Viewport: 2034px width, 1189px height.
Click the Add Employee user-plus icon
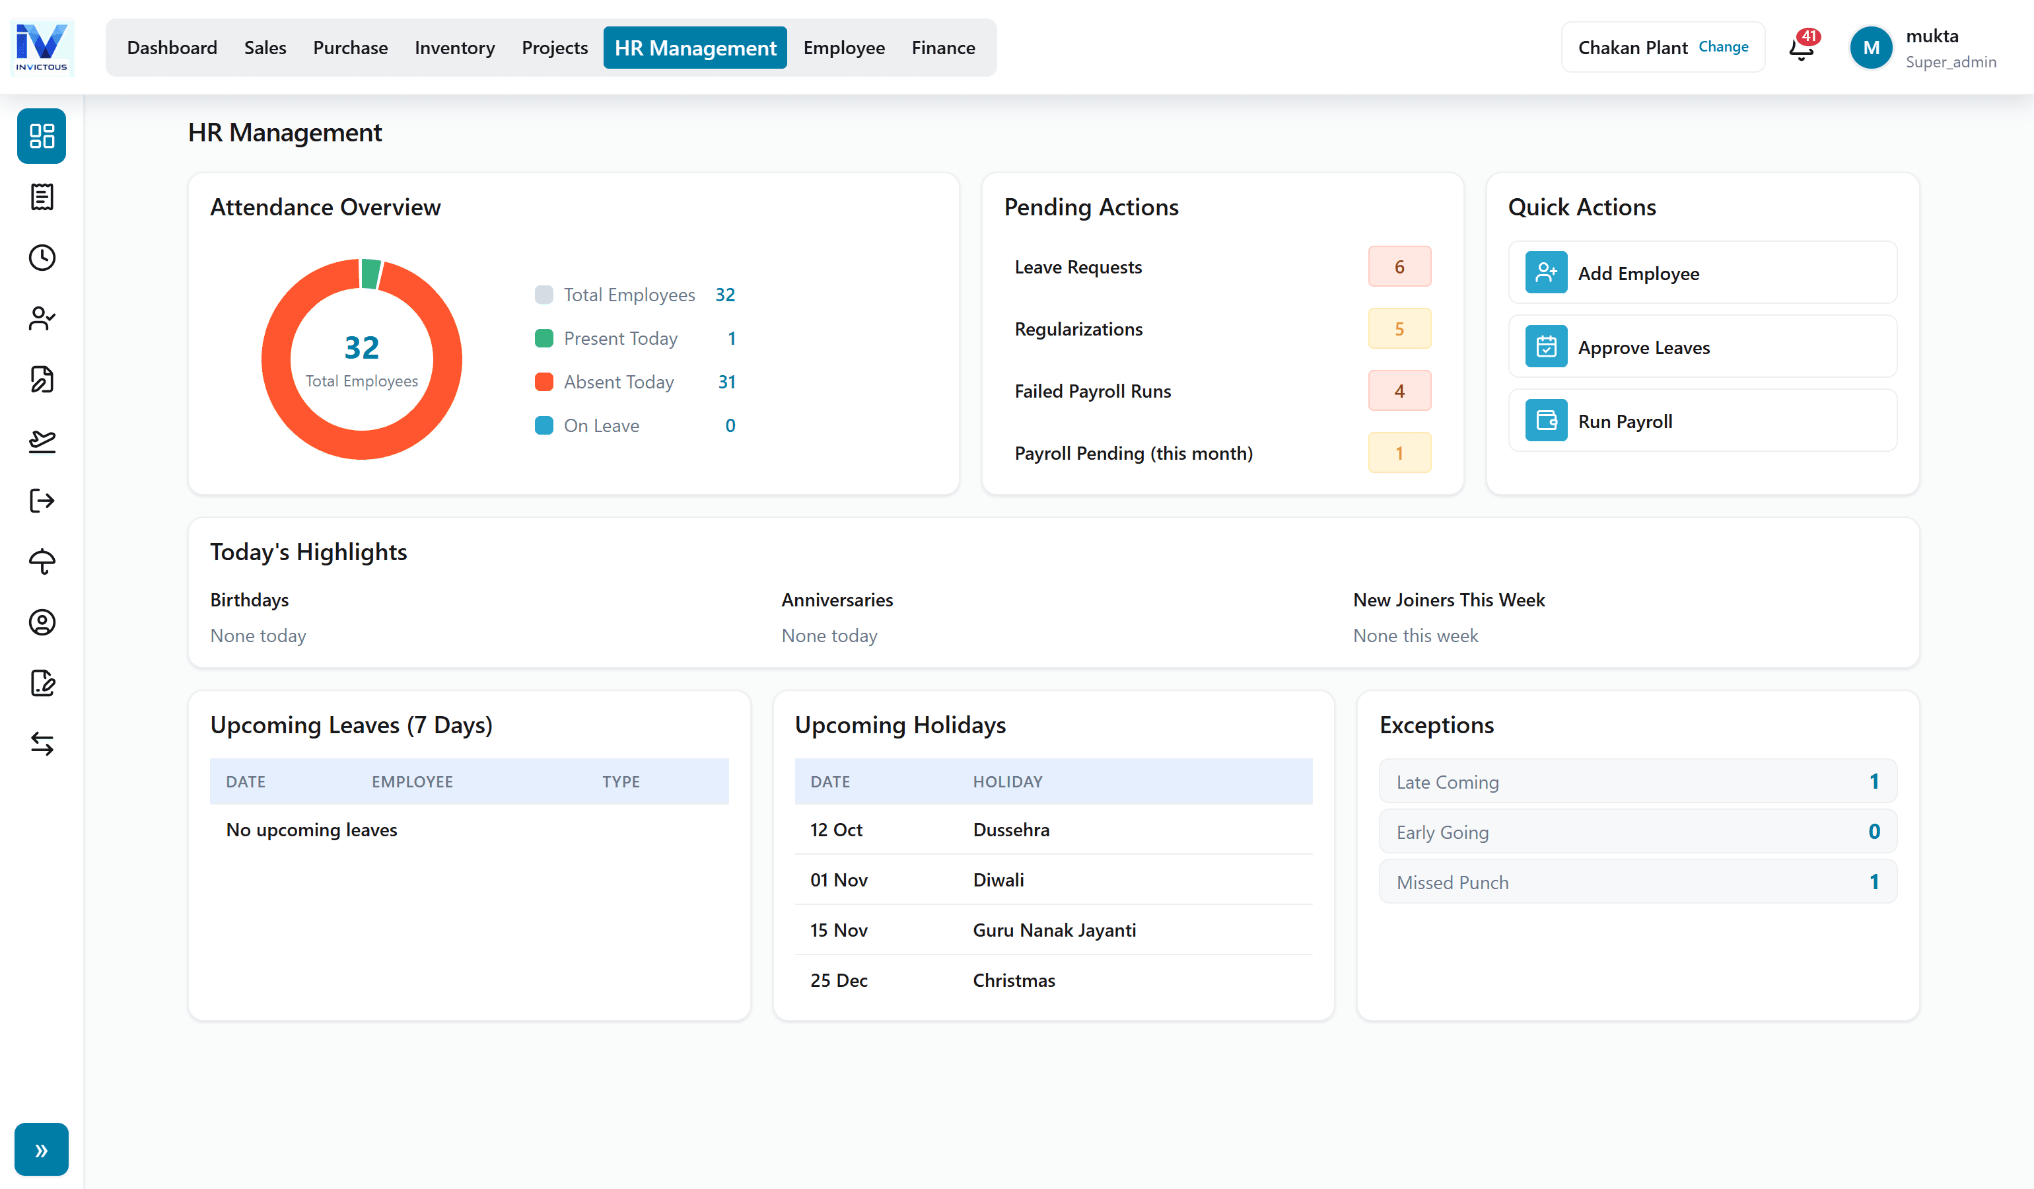(x=1546, y=273)
